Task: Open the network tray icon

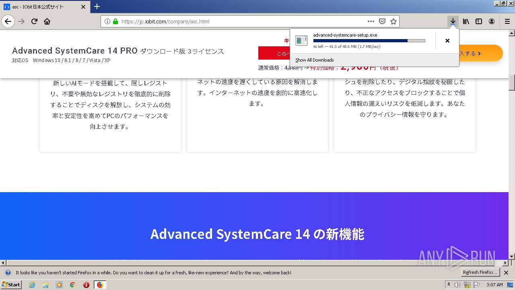Action: pyautogui.click(x=467, y=285)
